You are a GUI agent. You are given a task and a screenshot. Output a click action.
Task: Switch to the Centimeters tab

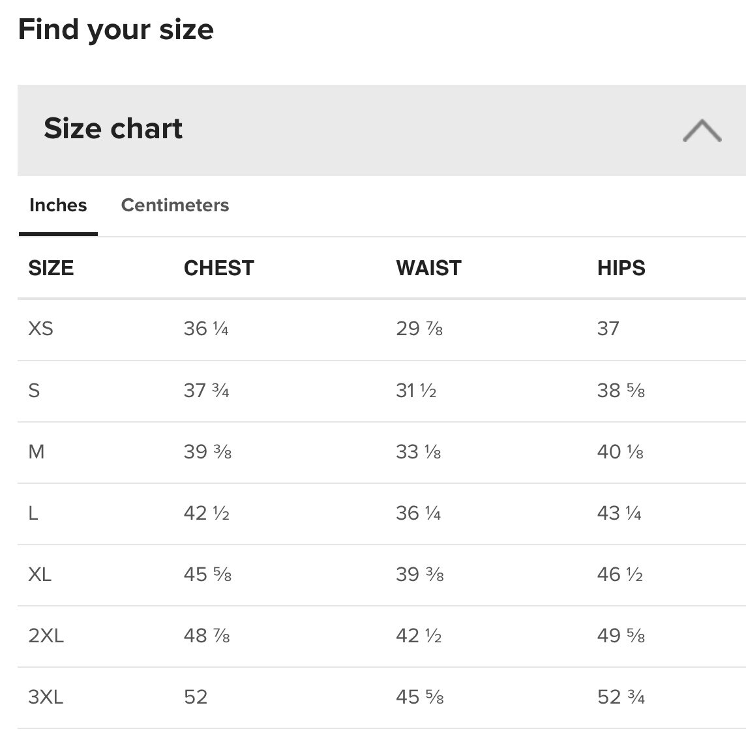pos(175,205)
